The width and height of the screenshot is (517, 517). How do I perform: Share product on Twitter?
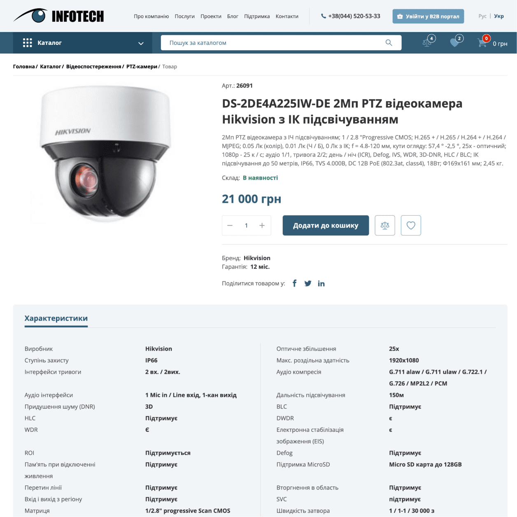coord(308,283)
